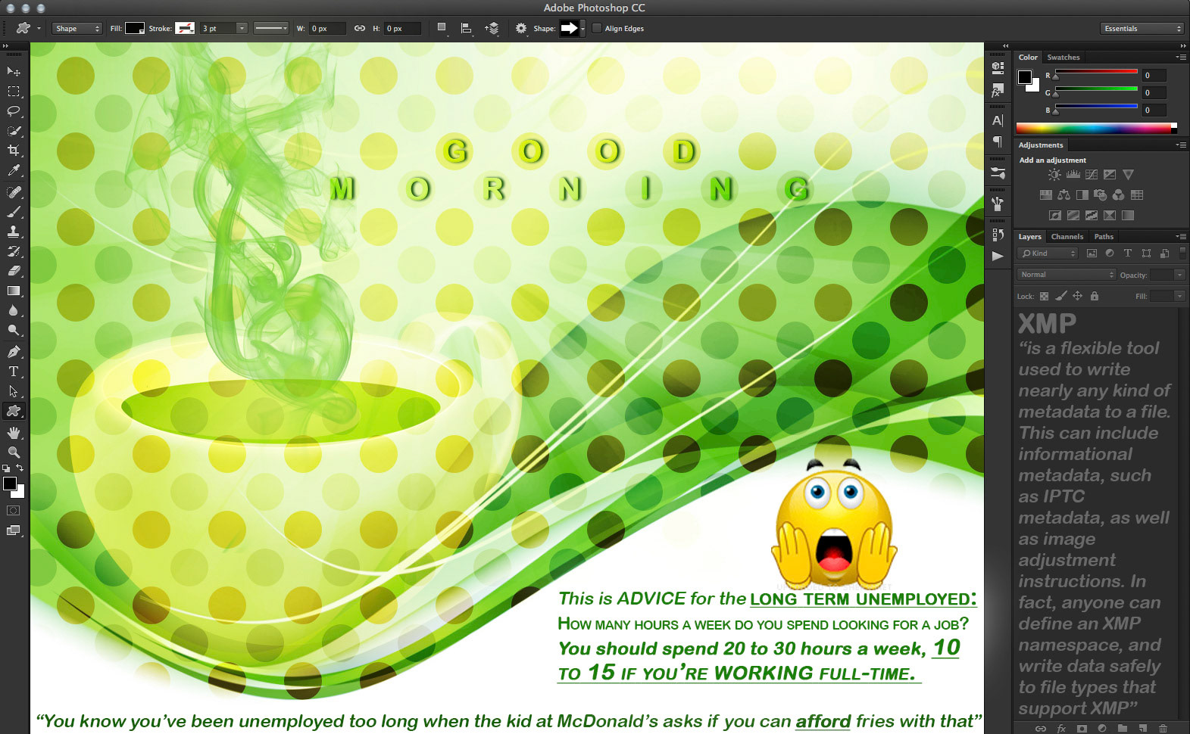Switch to the Paths tab
The image size is (1190, 734).
[1104, 237]
